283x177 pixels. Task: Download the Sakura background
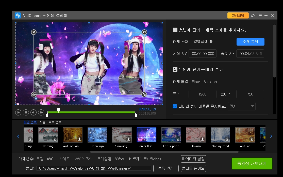203,139
